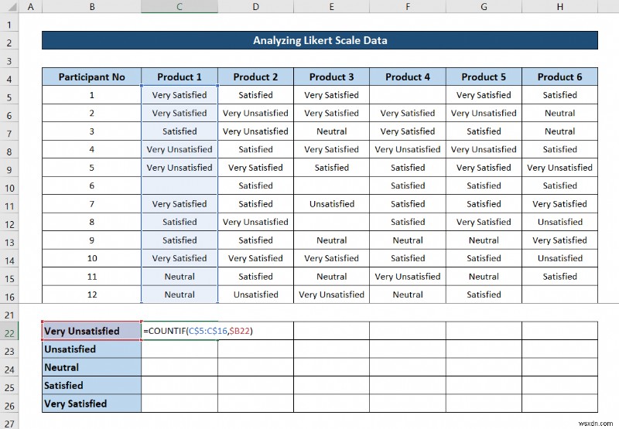Click the 'Product 1' header cell

pos(180,77)
